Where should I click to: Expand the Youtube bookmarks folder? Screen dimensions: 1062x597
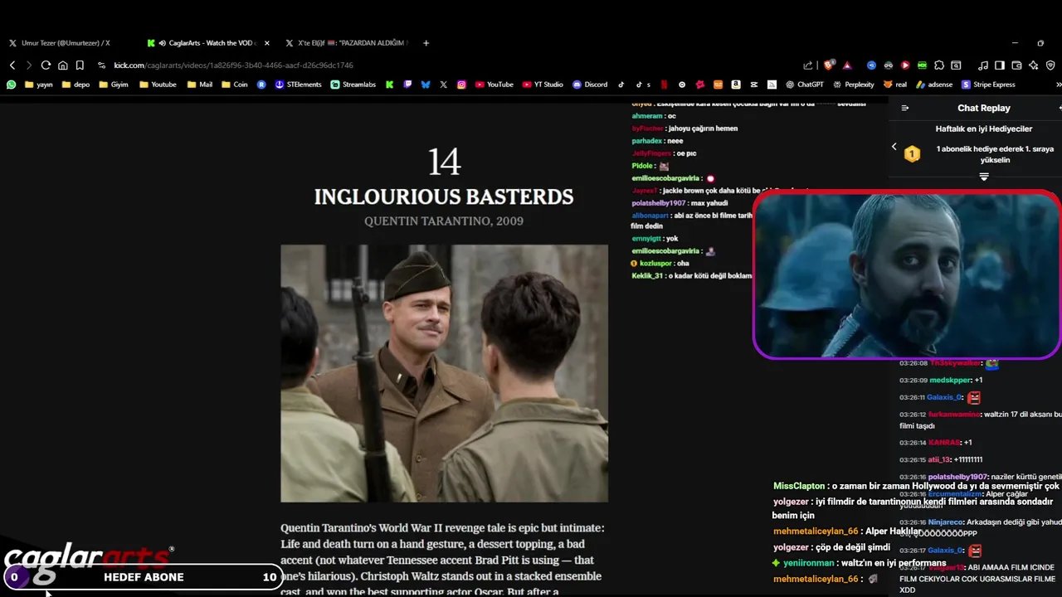coord(158,85)
